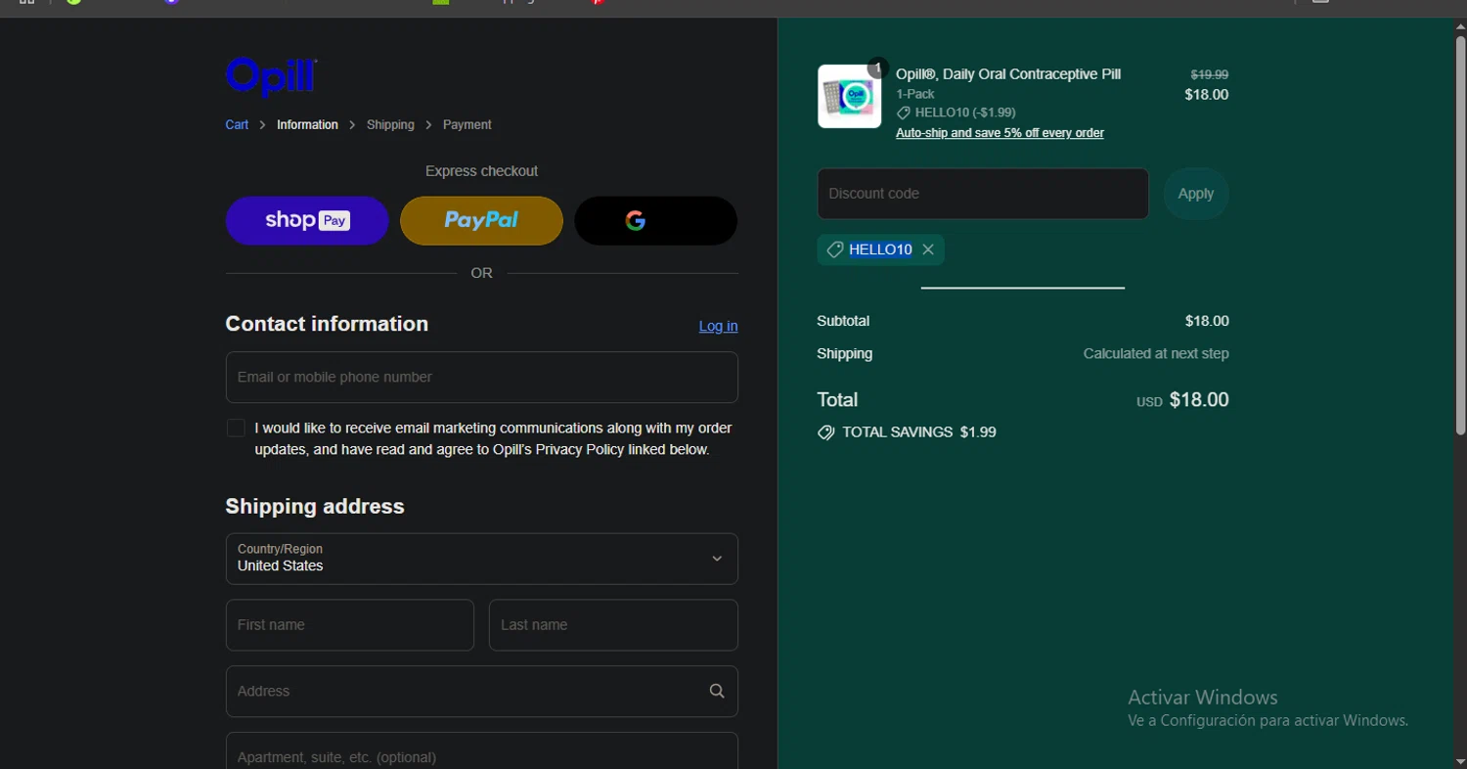Image resolution: width=1467 pixels, height=769 pixels.
Task: Click 'Calculated at next step' shipping text
Action: click(1156, 353)
